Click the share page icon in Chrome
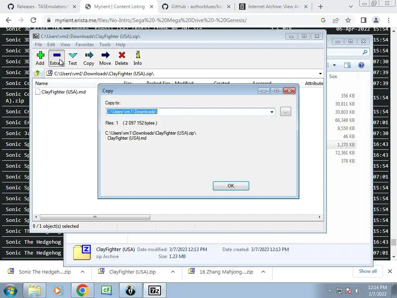The height and width of the screenshot is (298, 397). pos(336,20)
